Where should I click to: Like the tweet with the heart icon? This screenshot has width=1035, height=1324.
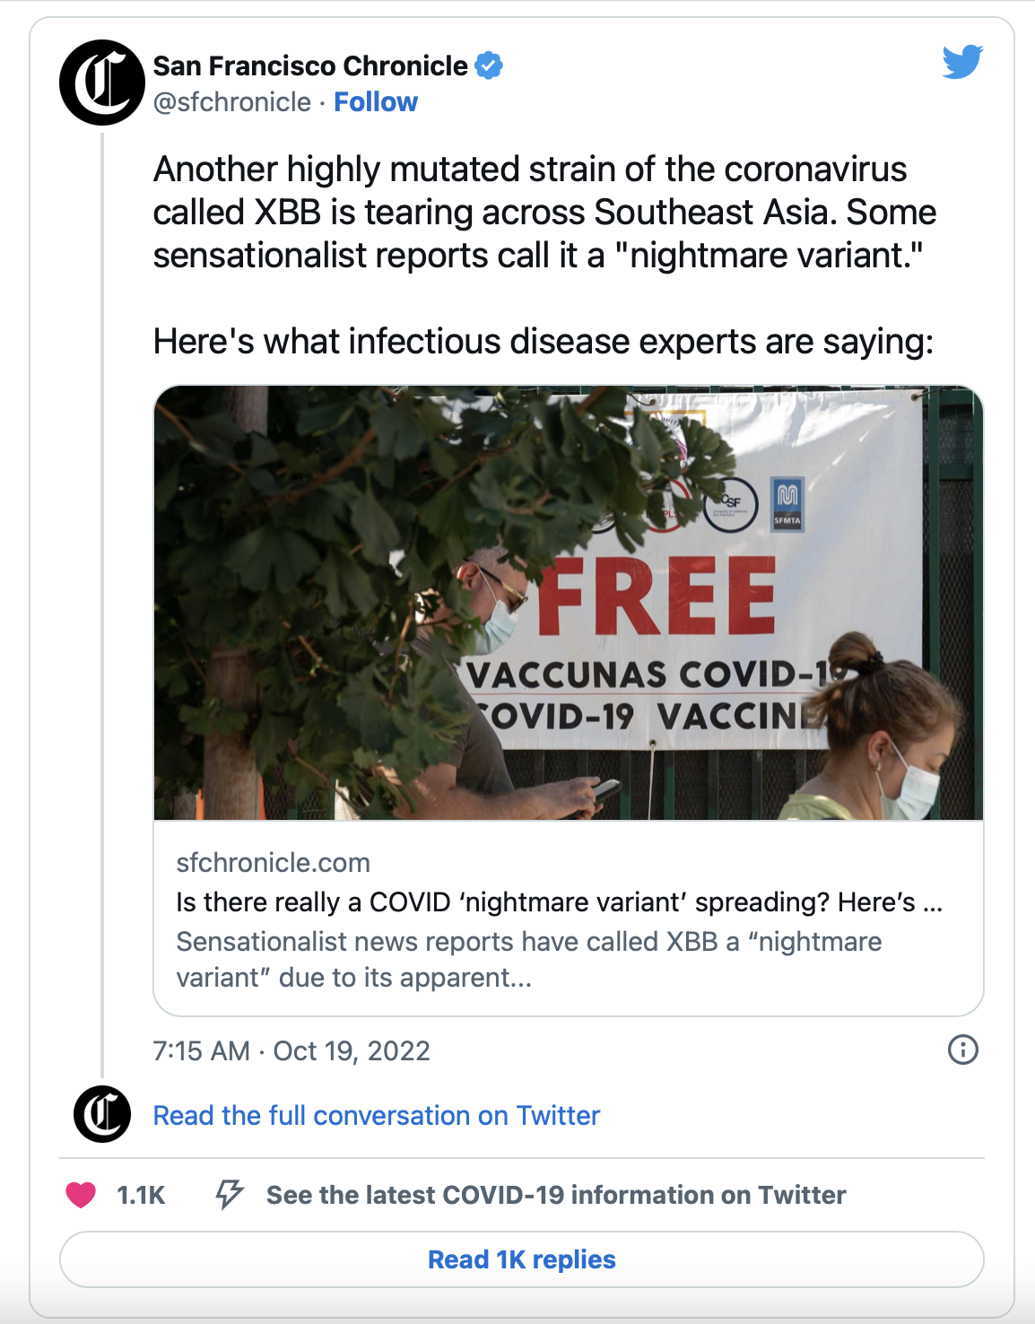(81, 1195)
